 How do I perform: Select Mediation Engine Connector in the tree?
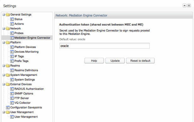pos(32,38)
